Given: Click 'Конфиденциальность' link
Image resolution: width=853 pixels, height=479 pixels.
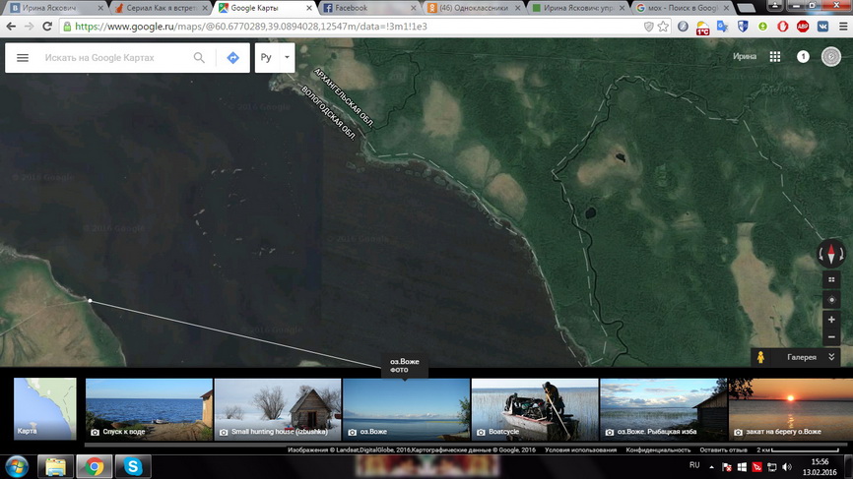Looking at the screenshot, I should [x=658, y=449].
